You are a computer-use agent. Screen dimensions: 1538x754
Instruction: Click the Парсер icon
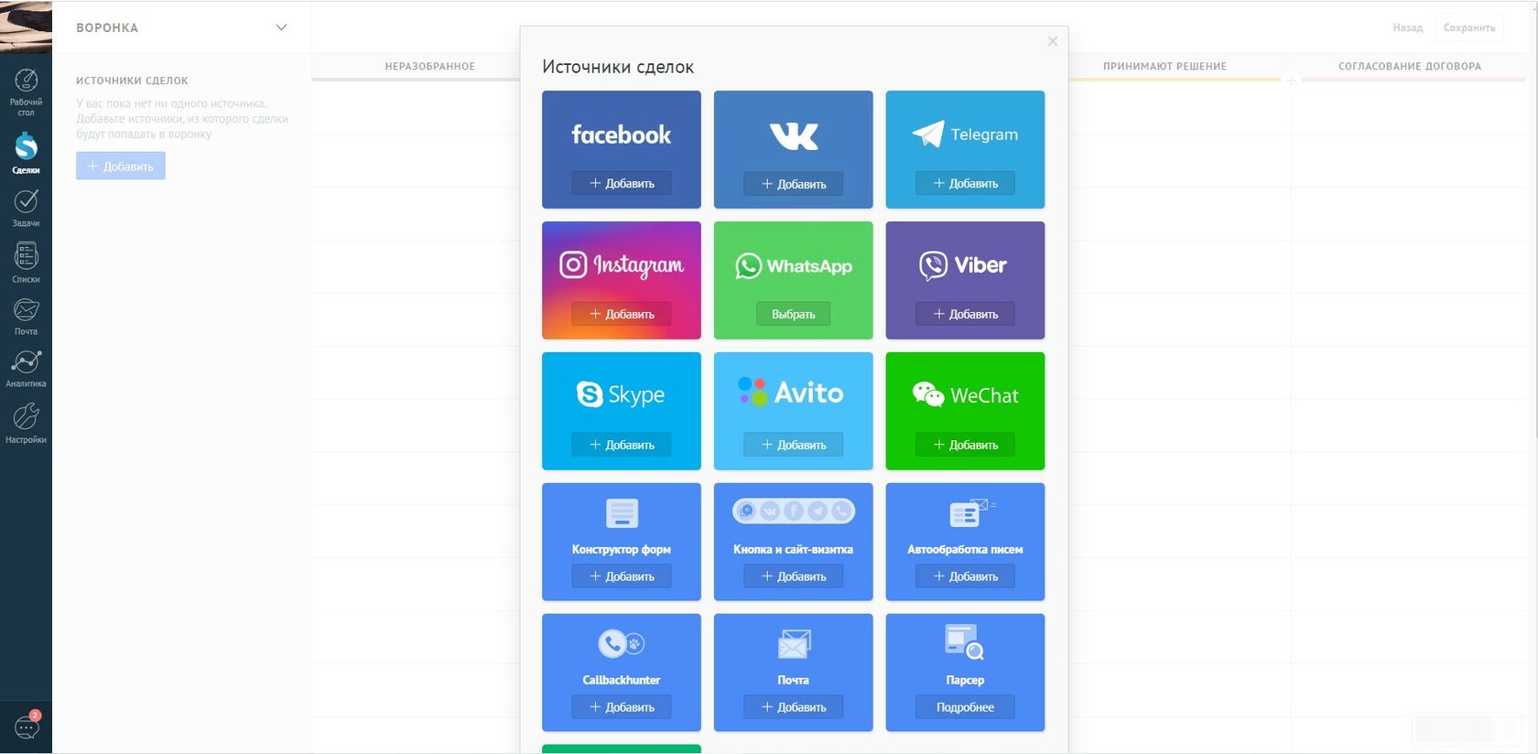click(x=965, y=642)
